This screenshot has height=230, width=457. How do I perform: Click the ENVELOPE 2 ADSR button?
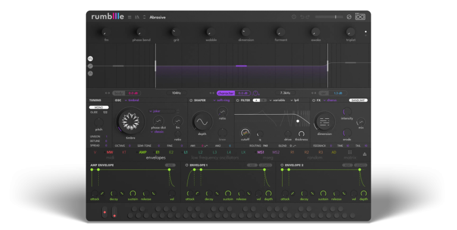348,165
